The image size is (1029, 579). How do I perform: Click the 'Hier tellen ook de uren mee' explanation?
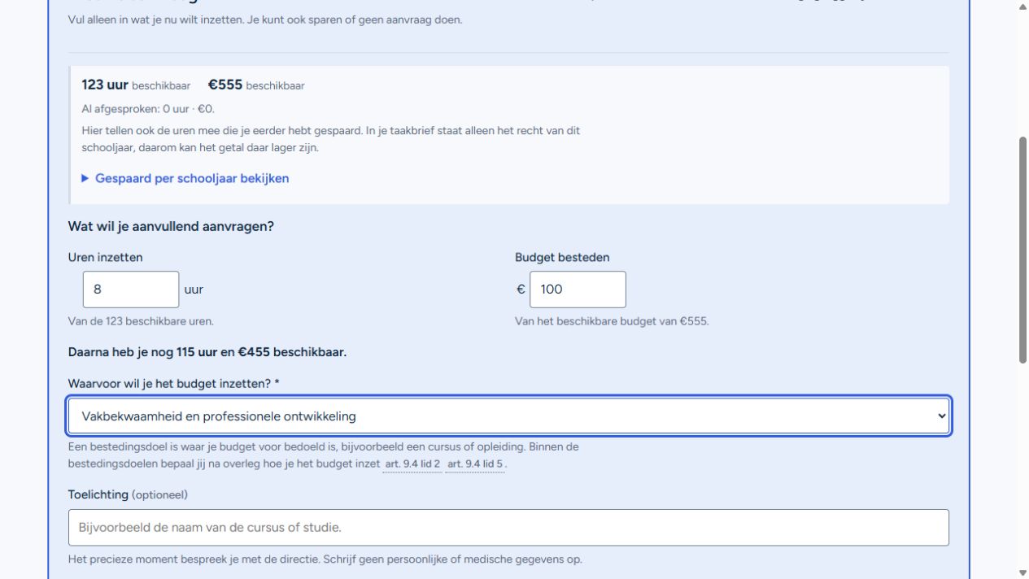coord(331,139)
